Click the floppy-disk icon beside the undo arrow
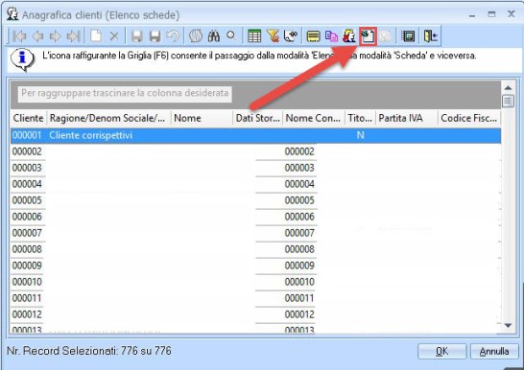Viewport: 524px width, 370px height. (x=155, y=36)
